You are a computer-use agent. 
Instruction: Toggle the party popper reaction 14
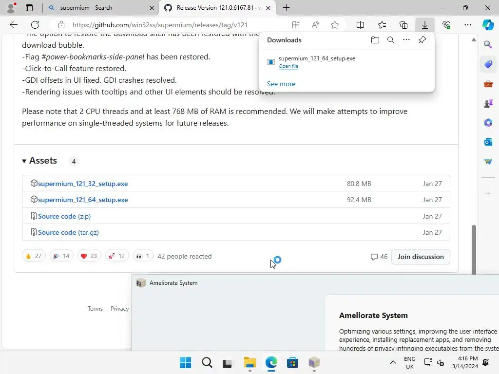coord(61,256)
